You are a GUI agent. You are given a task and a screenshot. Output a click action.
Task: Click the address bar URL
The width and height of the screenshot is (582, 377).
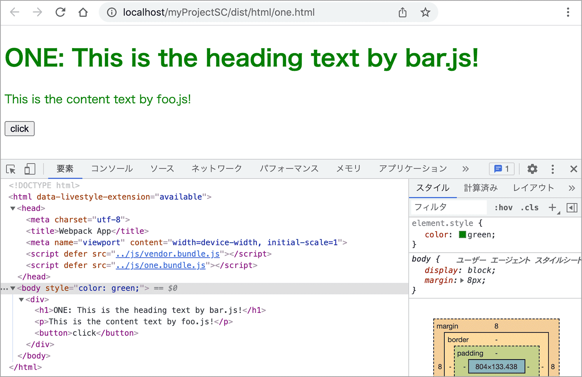click(219, 12)
